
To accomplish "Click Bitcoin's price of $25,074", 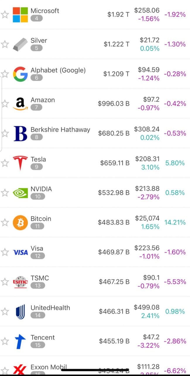I will pos(147,219).
